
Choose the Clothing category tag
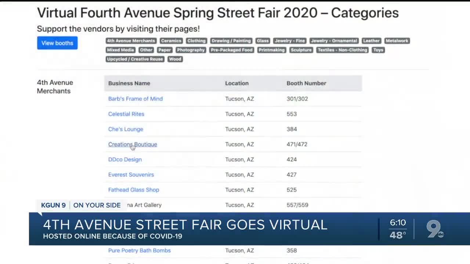(196, 41)
